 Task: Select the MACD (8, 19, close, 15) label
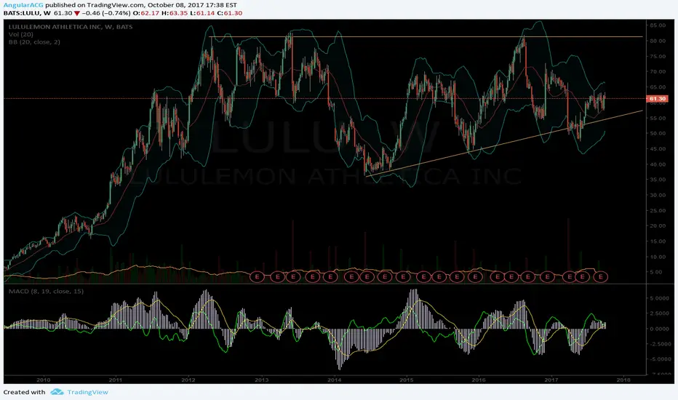(47, 292)
